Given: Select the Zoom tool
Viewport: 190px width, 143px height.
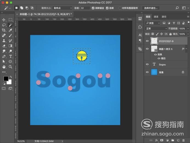Looking at the screenshot, I should pyautogui.click(x=10, y=67).
